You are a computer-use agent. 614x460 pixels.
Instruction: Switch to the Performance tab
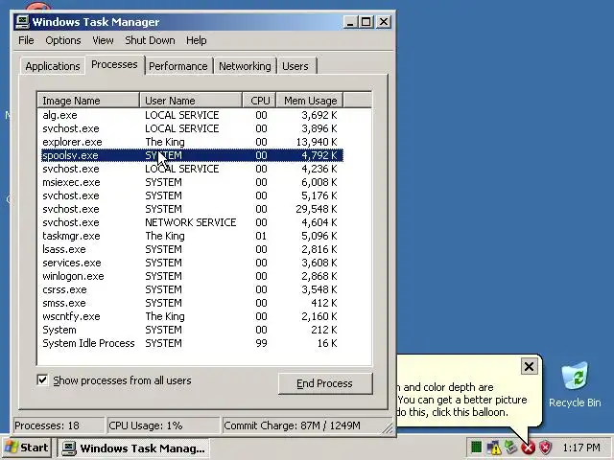click(178, 66)
